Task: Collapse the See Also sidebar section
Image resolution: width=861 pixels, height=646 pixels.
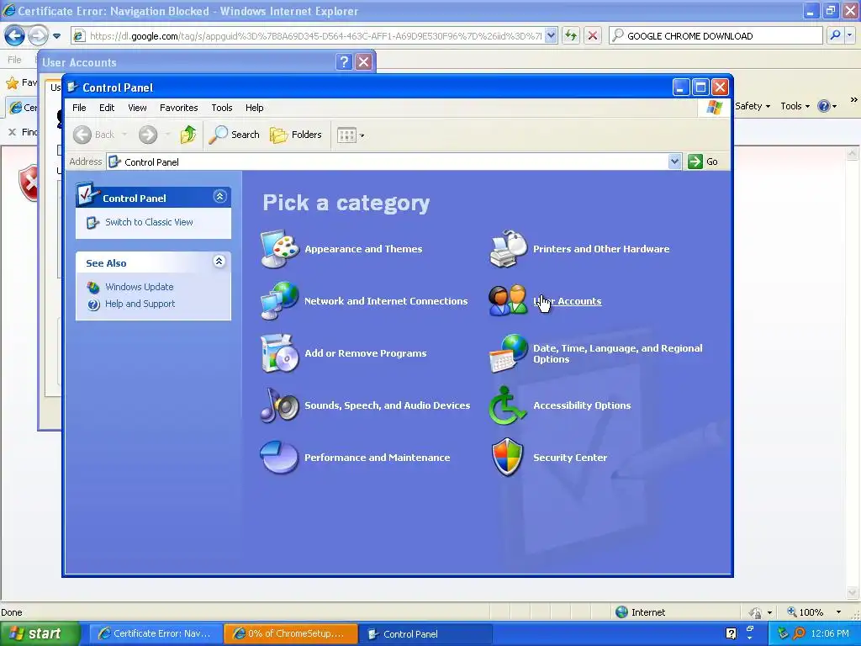Action: 219,262
